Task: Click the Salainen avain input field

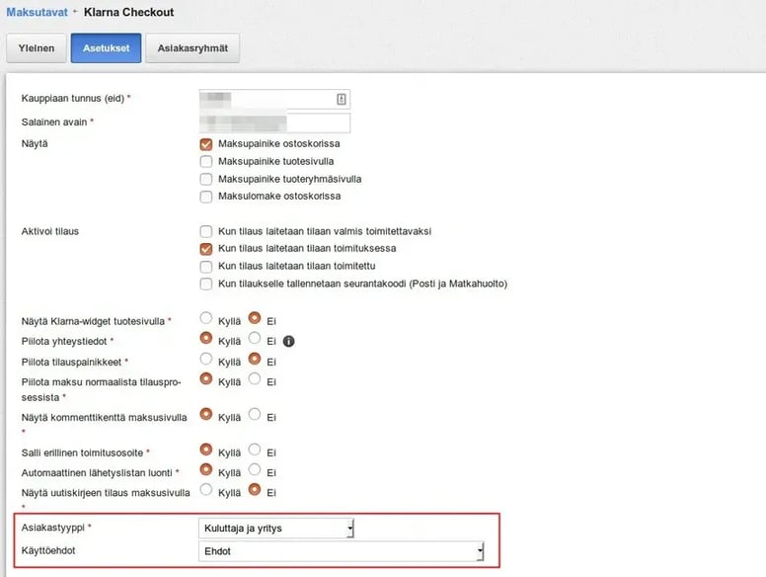Action: 274,123
